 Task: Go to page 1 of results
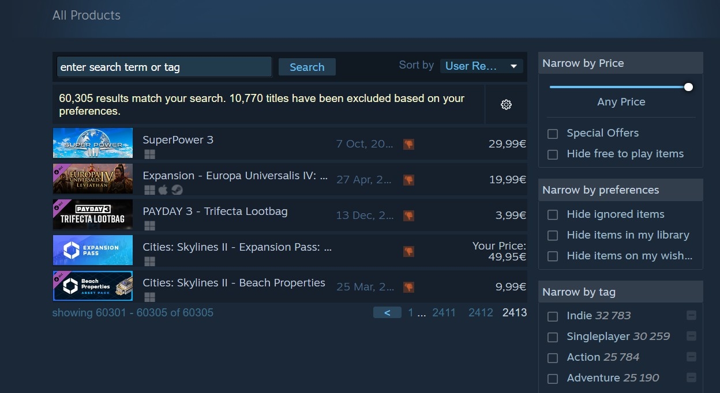[411, 312]
